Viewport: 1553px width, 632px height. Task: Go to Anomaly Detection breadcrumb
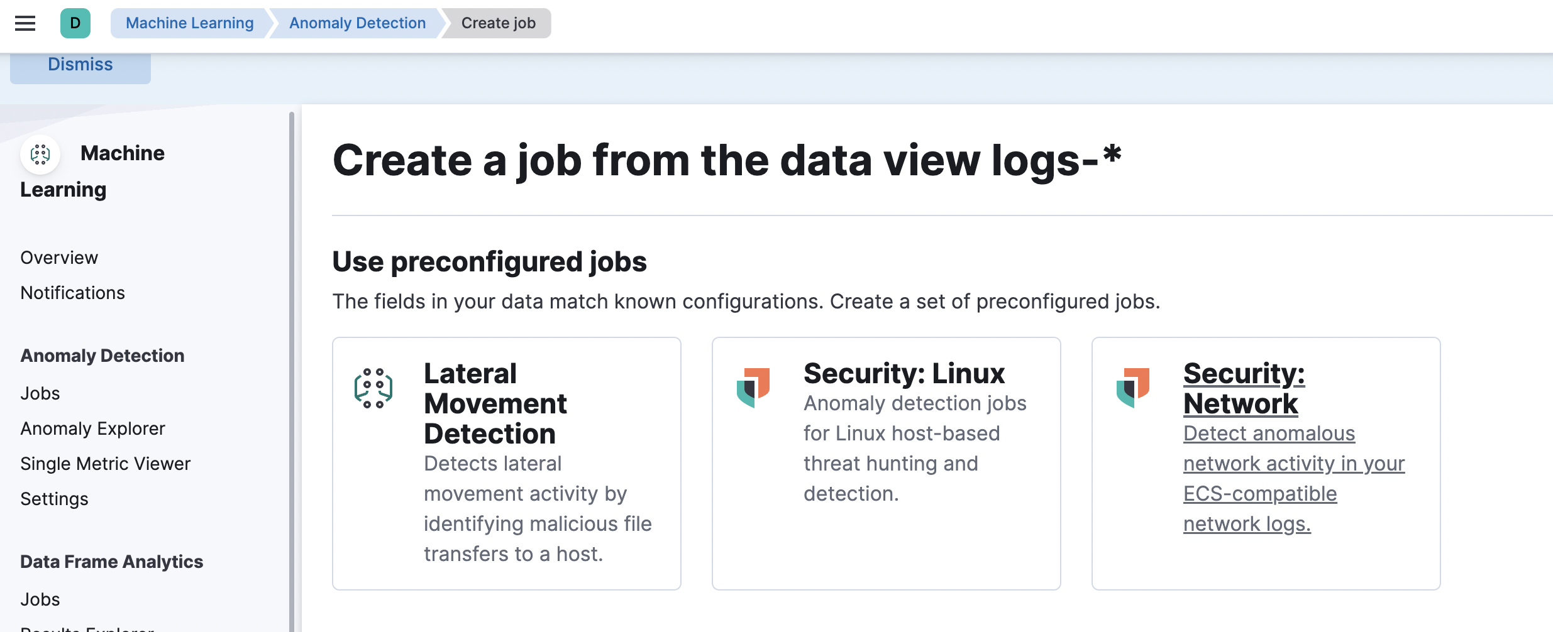tap(357, 23)
